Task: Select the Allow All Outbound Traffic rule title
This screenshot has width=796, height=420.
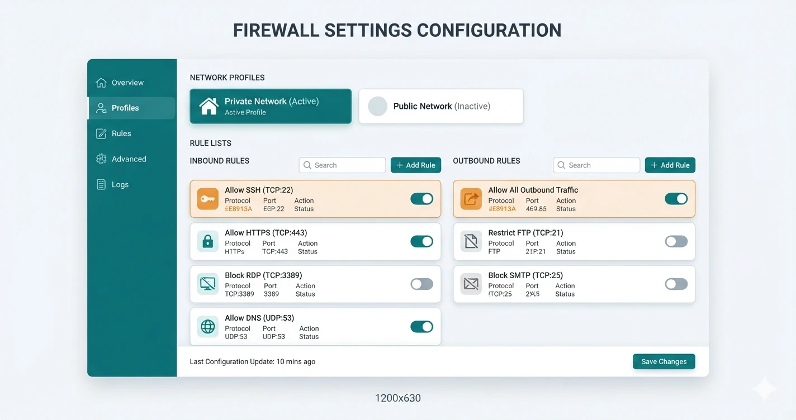Action: click(x=533, y=190)
